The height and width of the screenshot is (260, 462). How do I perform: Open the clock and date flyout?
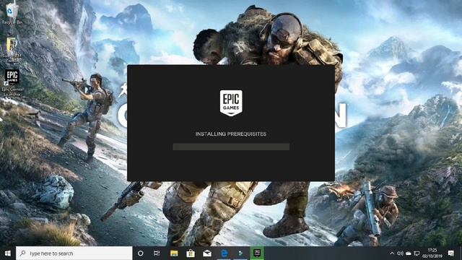tap(432, 253)
